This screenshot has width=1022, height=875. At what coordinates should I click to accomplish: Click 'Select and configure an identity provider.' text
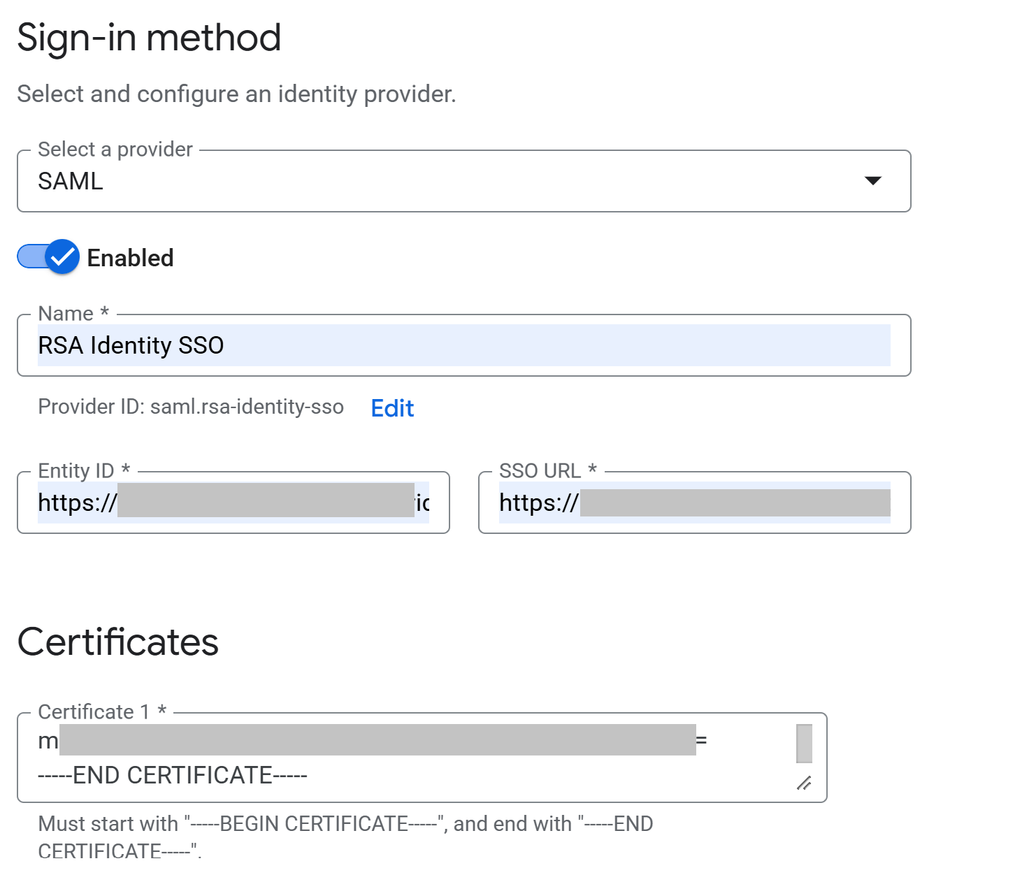[x=236, y=94]
